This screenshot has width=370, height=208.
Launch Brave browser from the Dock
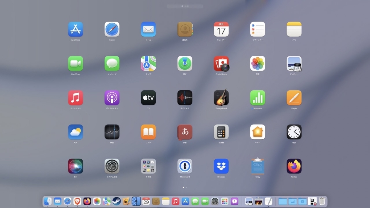pos(77,201)
